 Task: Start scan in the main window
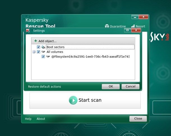[x=85, y=100]
